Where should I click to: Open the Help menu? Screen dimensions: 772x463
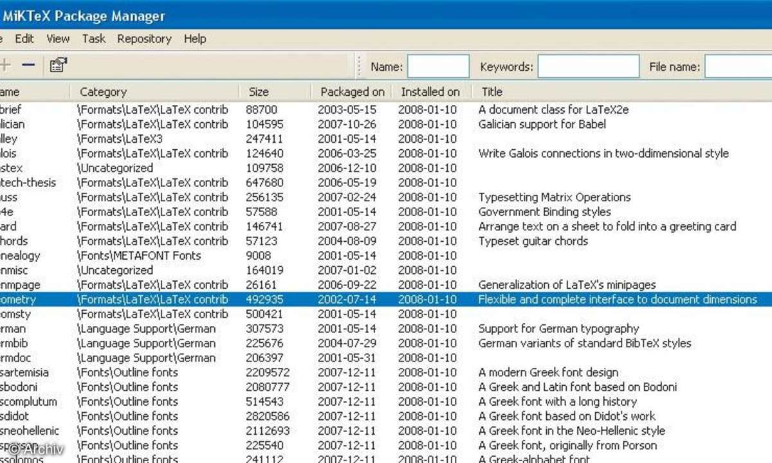194,39
